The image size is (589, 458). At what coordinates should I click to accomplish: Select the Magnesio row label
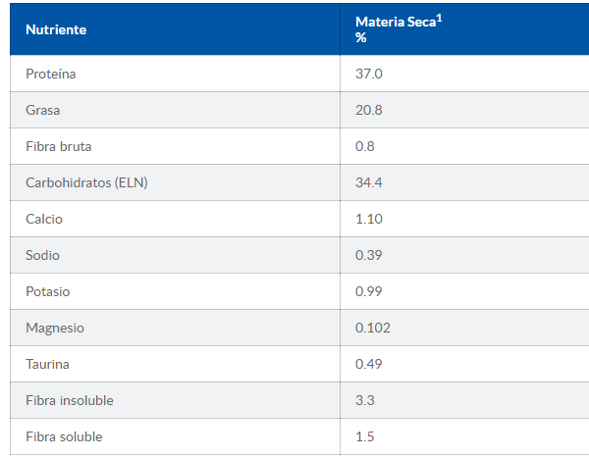(55, 328)
